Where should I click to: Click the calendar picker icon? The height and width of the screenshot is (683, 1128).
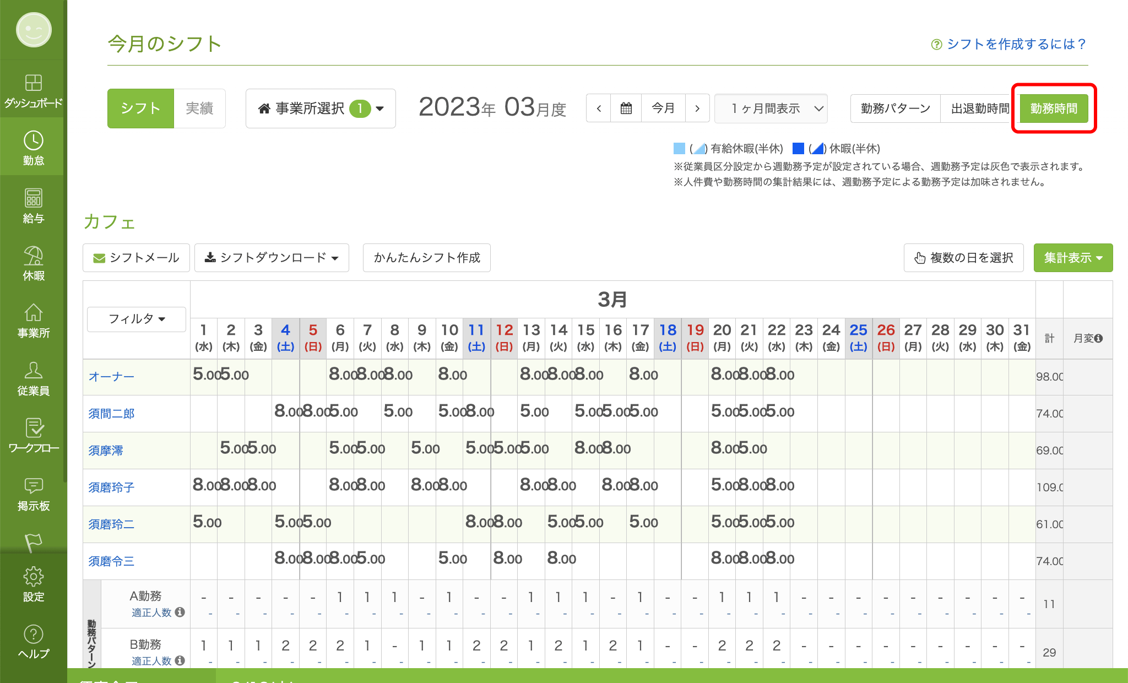point(626,108)
